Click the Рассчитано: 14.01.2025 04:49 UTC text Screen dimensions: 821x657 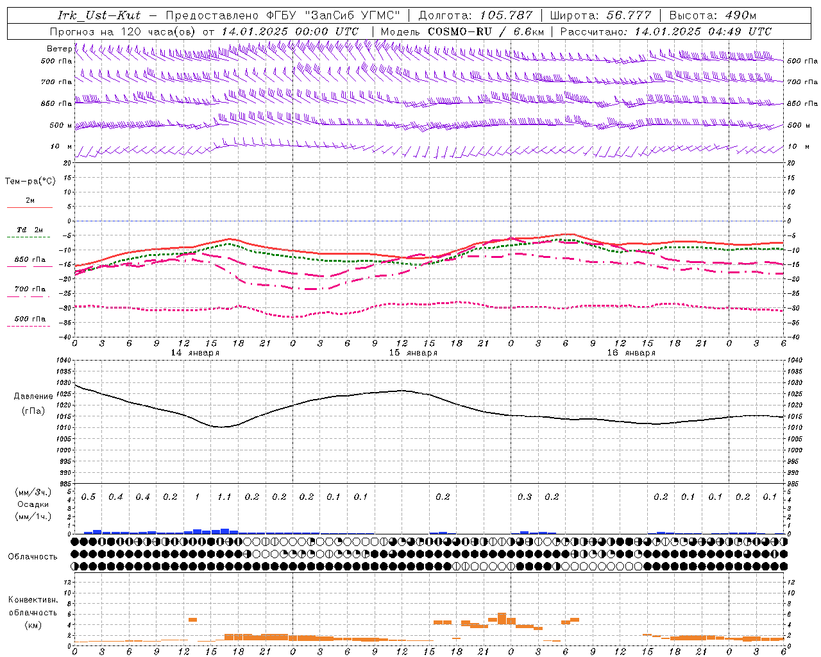coord(665,31)
